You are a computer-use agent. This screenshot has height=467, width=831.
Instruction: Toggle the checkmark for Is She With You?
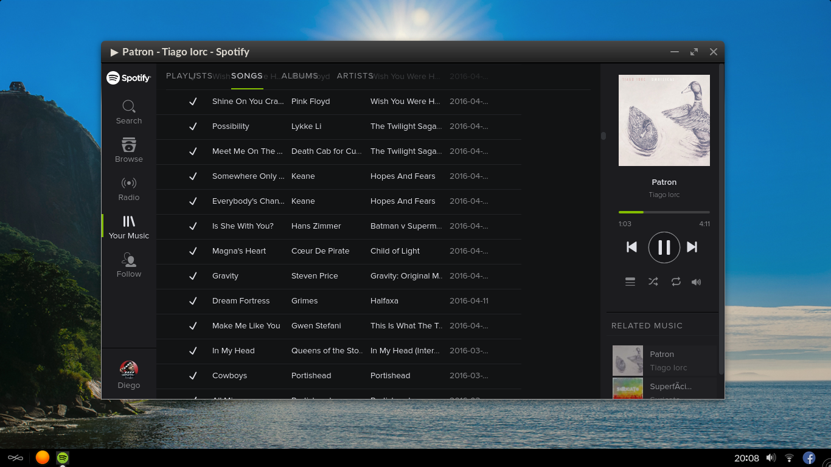[x=193, y=226]
